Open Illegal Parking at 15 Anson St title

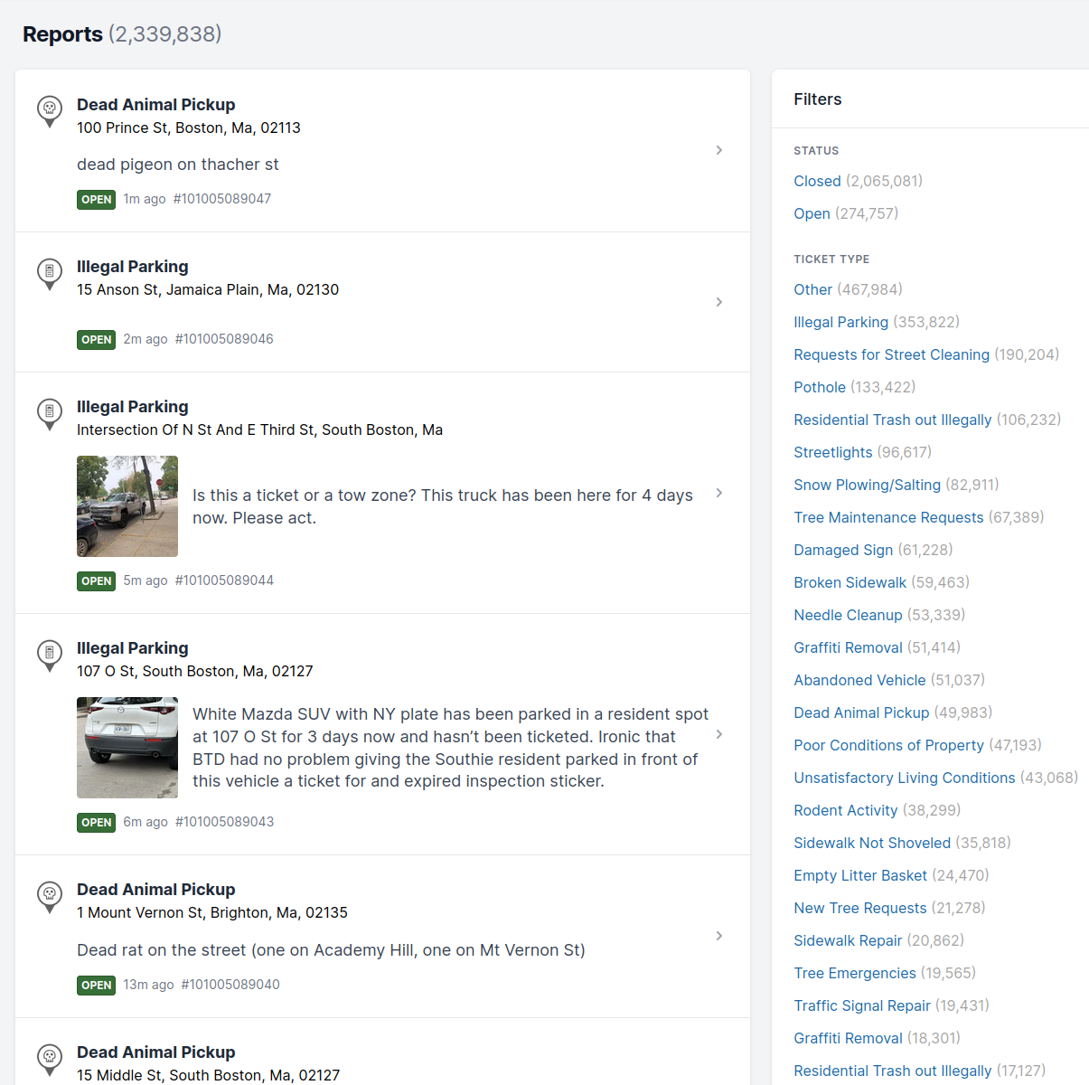click(x=133, y=267)
